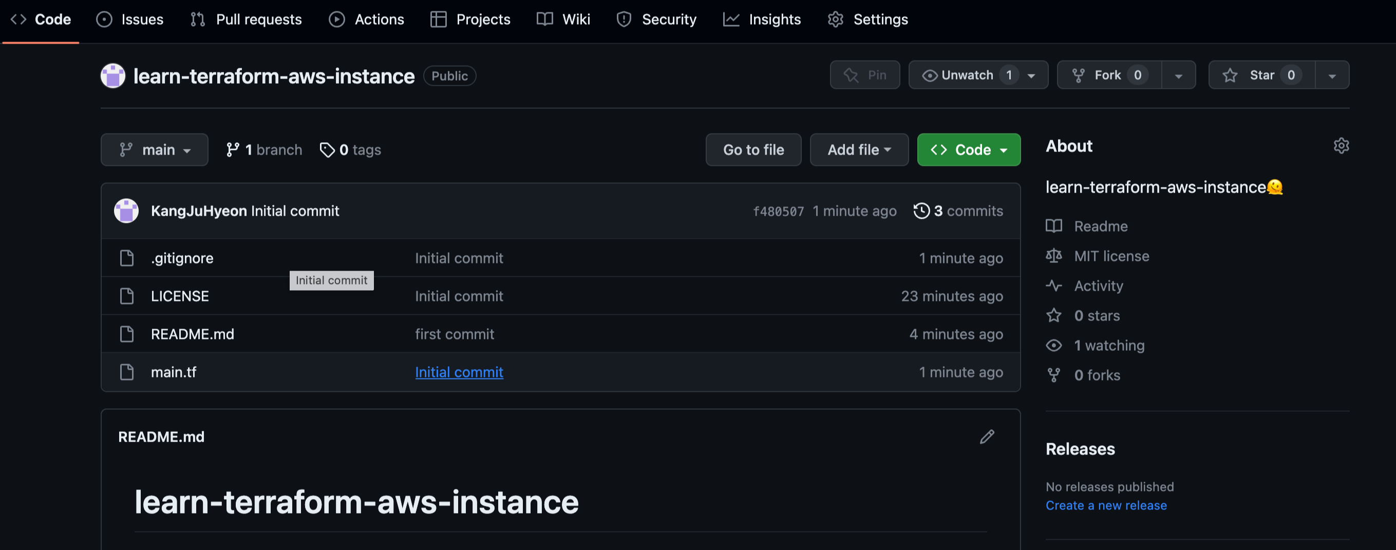The image size is (1396, 550).
Task: Click the repository owner avatar in header
Action: pyautogui.click(x=112, y=76)
